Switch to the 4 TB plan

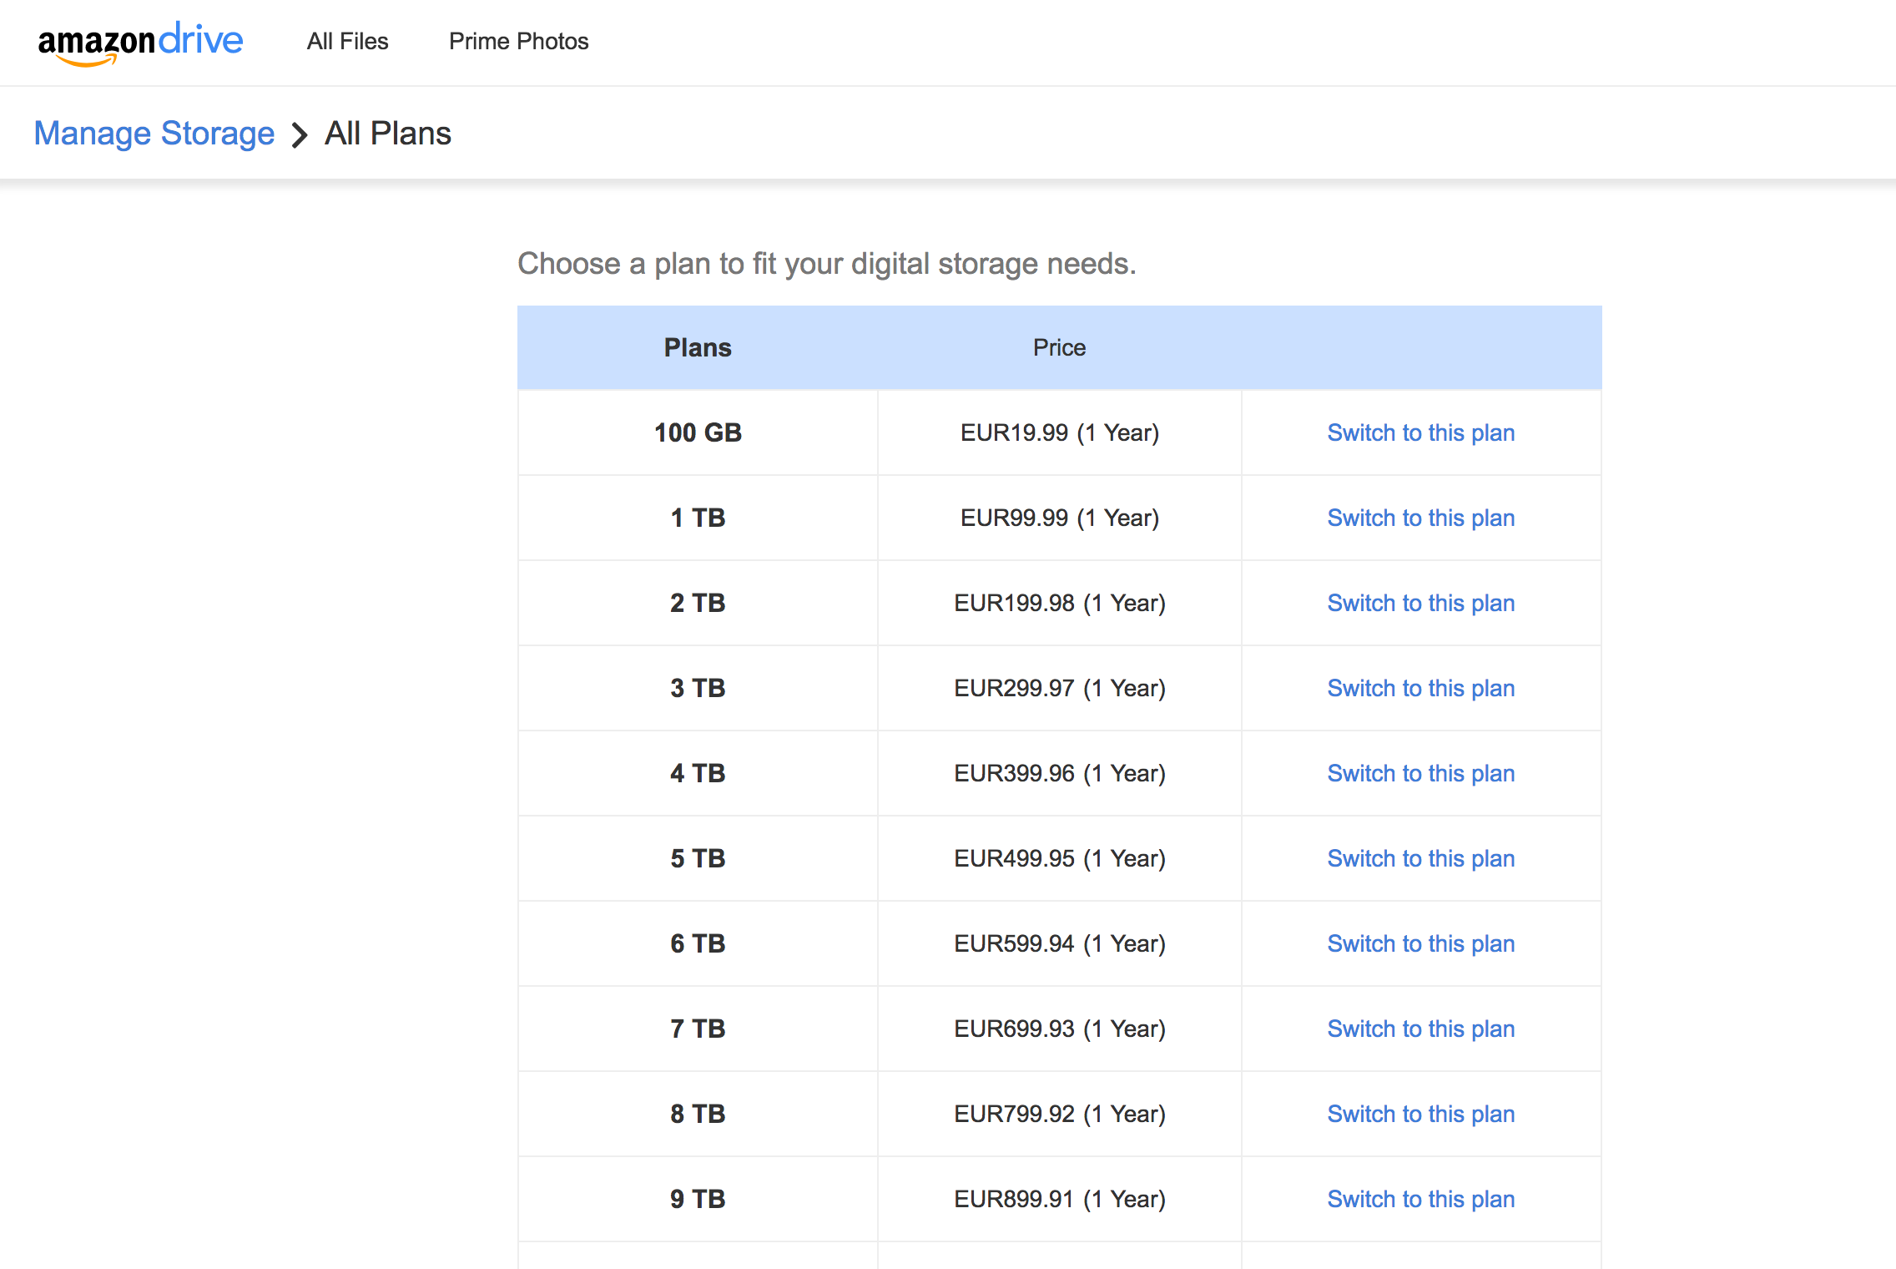tap(1420, 773)
